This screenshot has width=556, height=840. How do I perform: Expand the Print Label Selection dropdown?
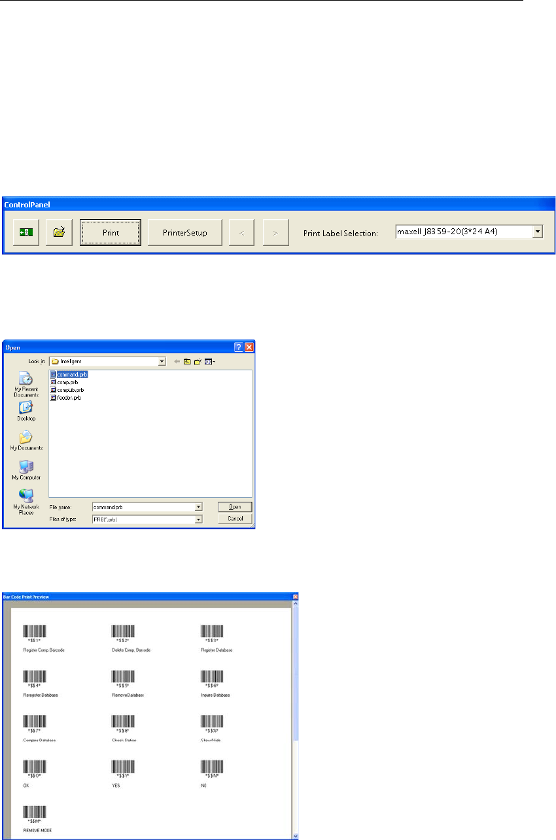tap(538, 232)
